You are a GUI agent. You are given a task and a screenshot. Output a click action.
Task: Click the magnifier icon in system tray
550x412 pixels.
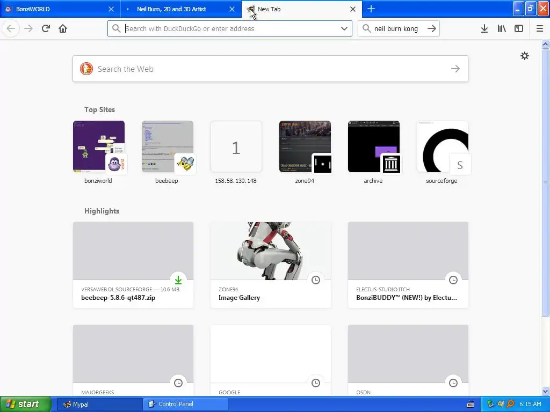click(x=511, y=404)
